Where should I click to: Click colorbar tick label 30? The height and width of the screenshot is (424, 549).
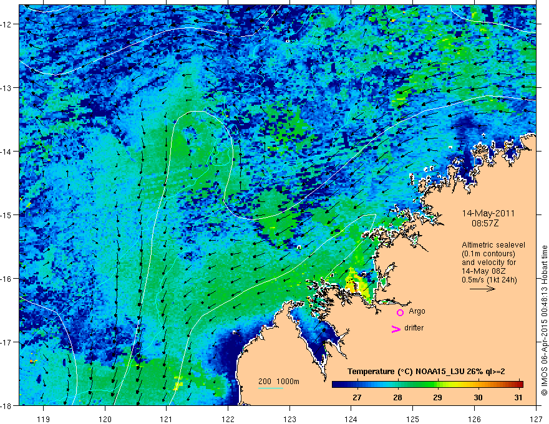tap(478, 398)
